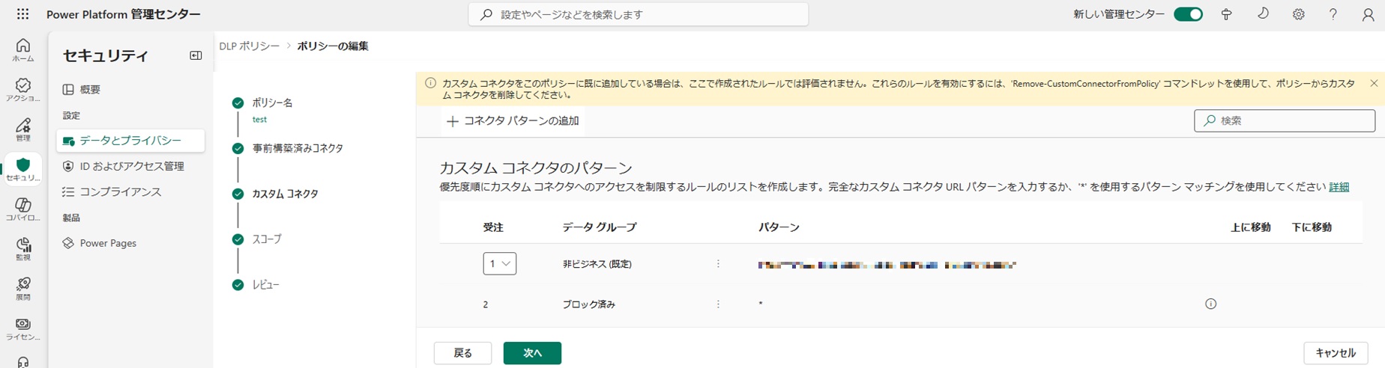Select データとプライバシー menu item
This screenshot has height=368, width=1385.
[130, 141]
